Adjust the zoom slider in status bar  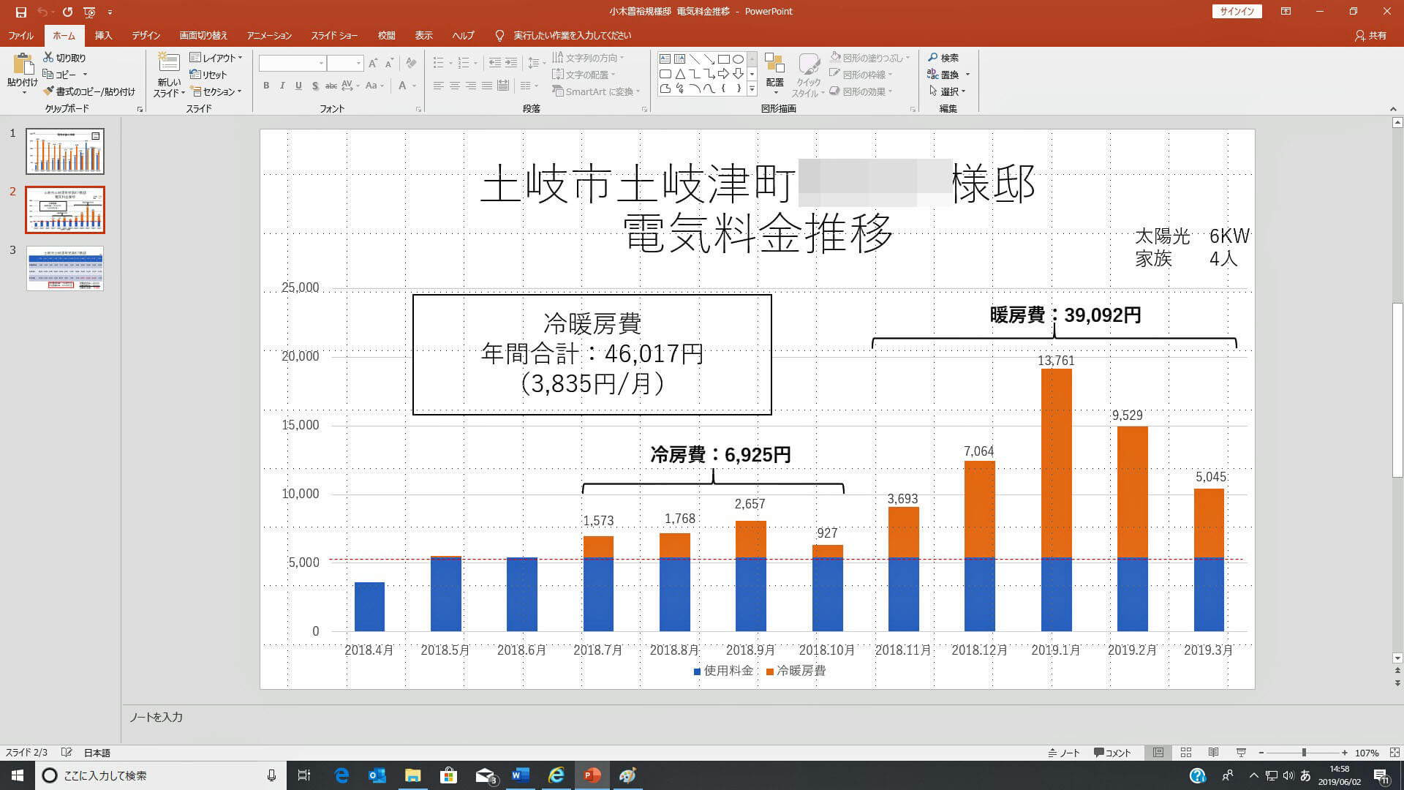(x=1304, y=753)
